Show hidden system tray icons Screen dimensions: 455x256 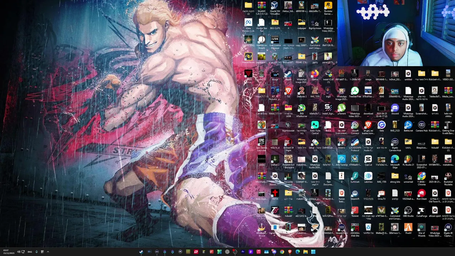(48, 252)
